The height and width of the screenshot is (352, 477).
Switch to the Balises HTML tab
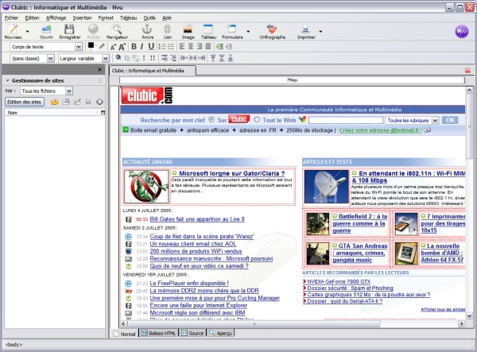point(158,333)
